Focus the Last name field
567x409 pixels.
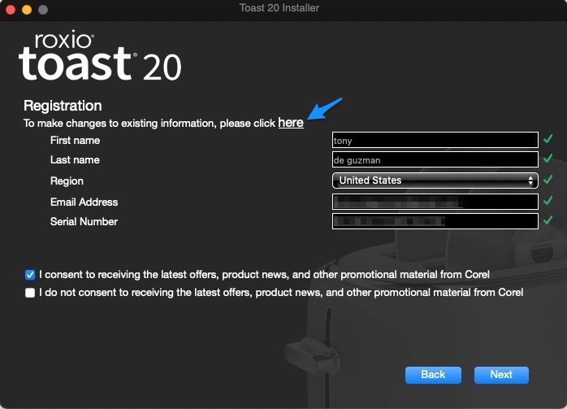click(435, 159)
